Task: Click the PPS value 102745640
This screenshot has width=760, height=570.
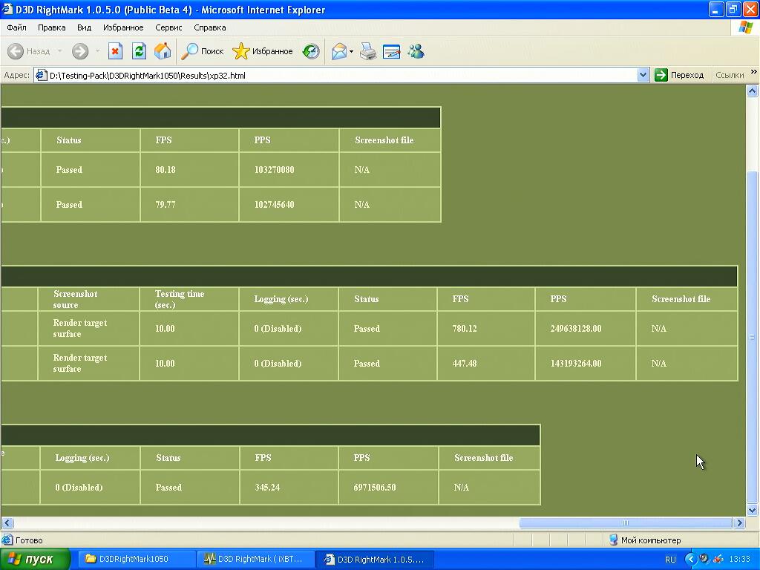Action: tap(275, 205)
